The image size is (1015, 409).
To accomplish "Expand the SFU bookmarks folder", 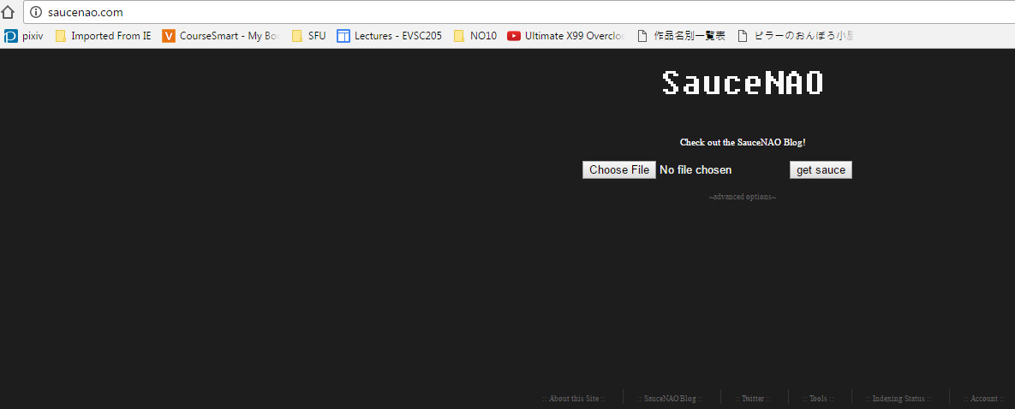I will tap(309, 36).
